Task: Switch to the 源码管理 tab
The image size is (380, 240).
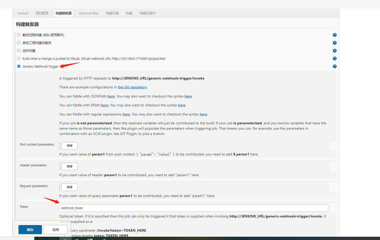Action: (42, 13)
